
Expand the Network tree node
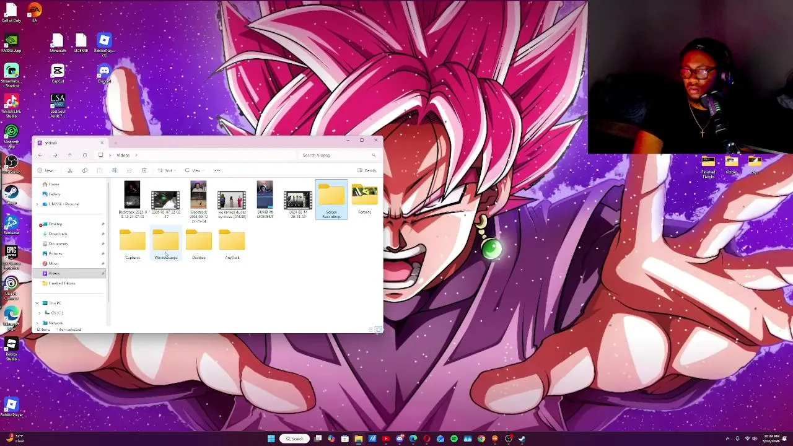tap(37, 323)
